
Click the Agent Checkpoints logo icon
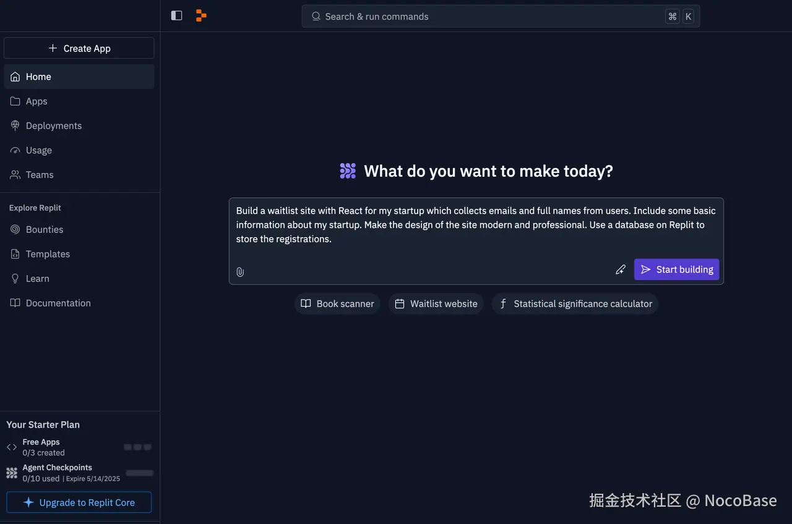point(11,473)
